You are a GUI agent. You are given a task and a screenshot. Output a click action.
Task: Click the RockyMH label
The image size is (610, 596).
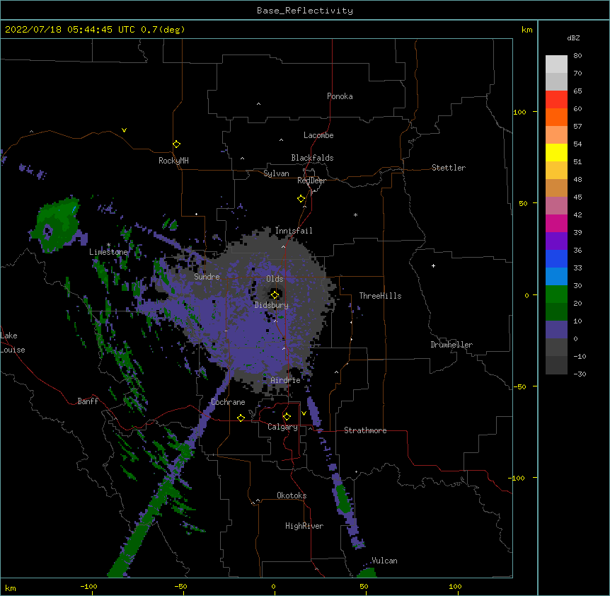pyautogui.click(x=173, y=161)
